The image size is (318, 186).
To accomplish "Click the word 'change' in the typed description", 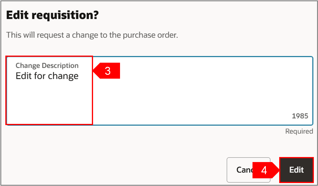I will 63,76.
